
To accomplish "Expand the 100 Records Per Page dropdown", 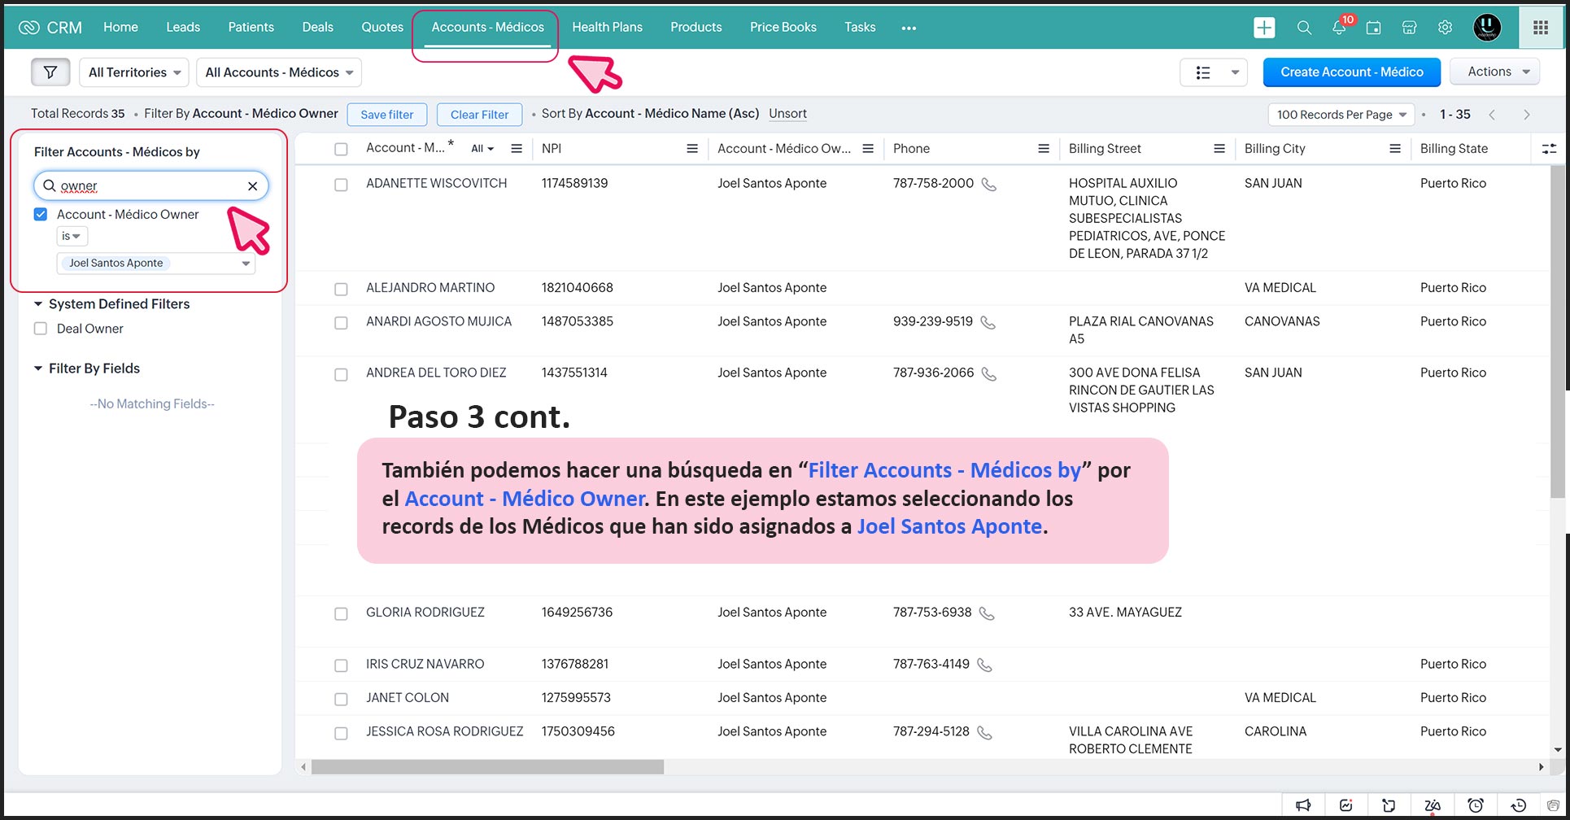I will (1341, 115).
